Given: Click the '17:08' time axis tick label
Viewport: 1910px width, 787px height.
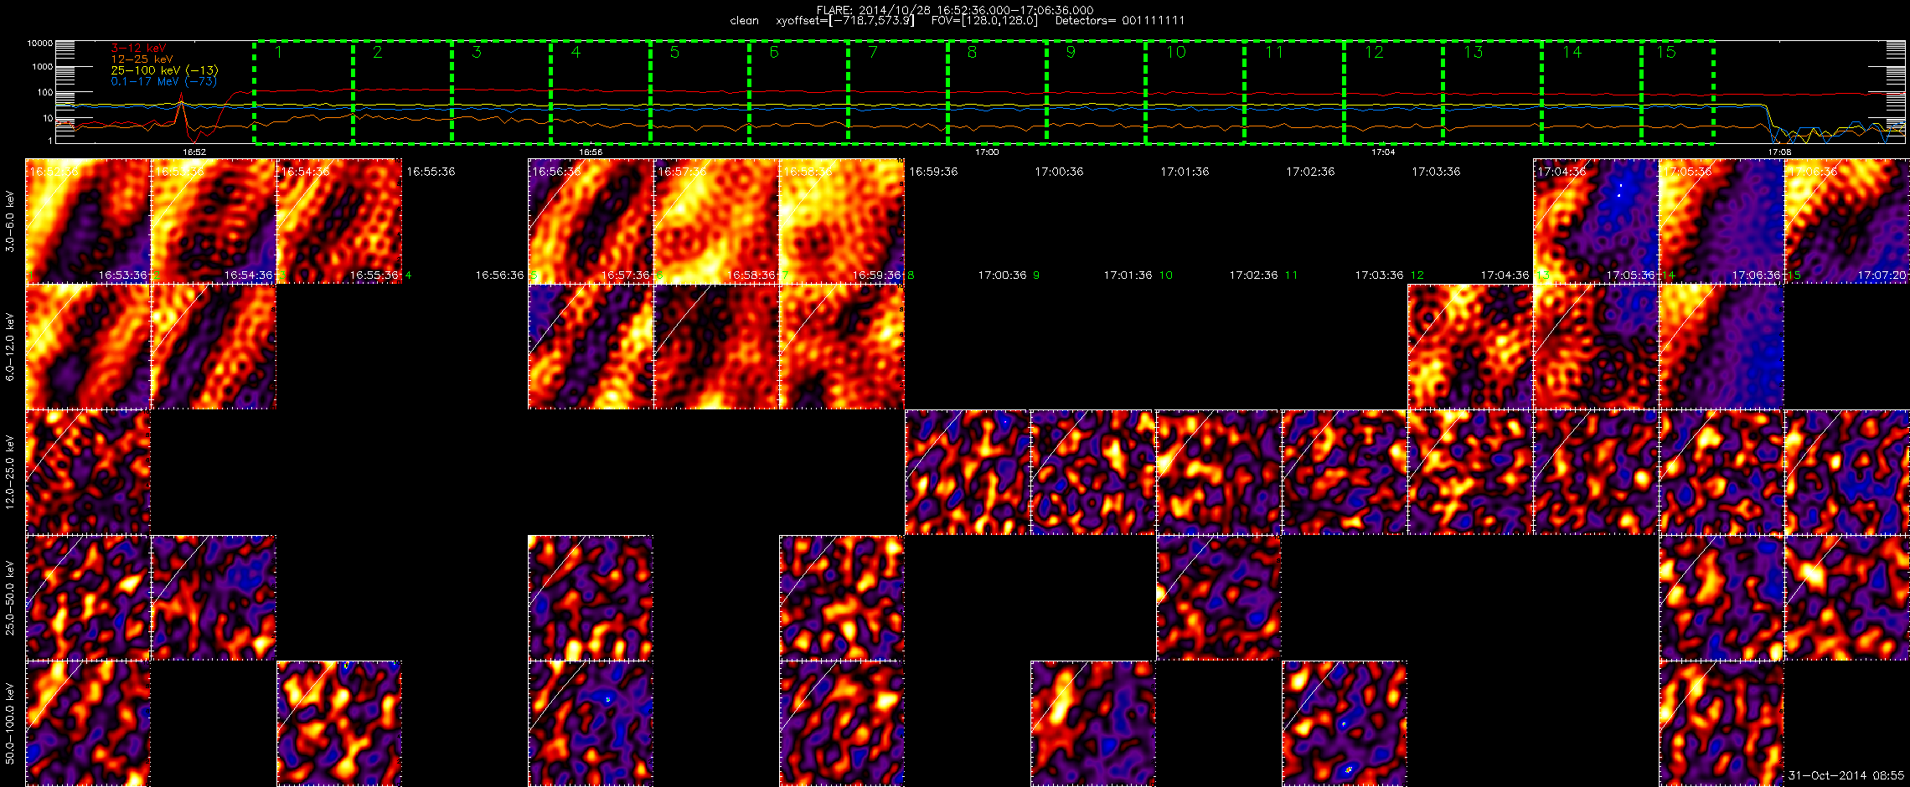Looking at the screenshot, I should (x=1779, y=152).
